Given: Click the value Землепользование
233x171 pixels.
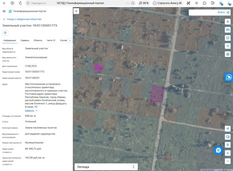Looking at the screenshot, I should point(36,57).
